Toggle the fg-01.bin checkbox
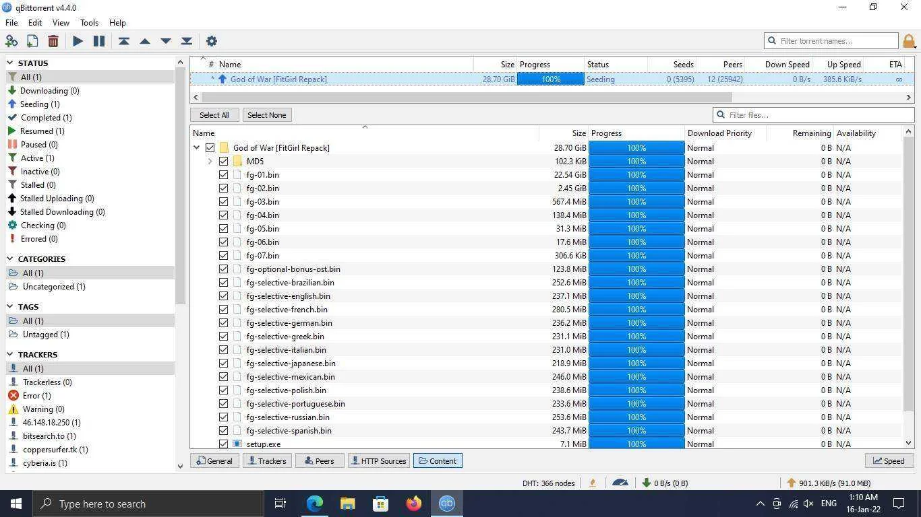Image resolution: width=921 pixels, height=517 pixels. click(223, 174)
